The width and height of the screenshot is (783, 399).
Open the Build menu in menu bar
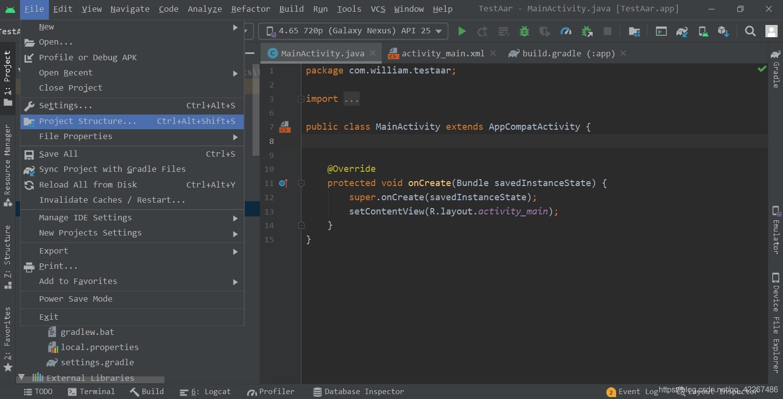pos(292,9)
